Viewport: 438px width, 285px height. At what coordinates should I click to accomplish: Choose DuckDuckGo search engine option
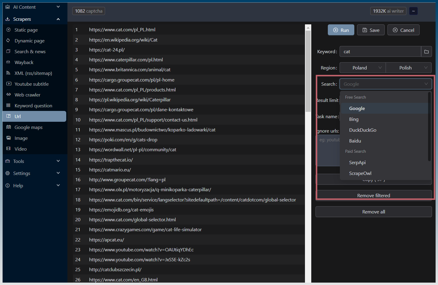click(362, 130)
